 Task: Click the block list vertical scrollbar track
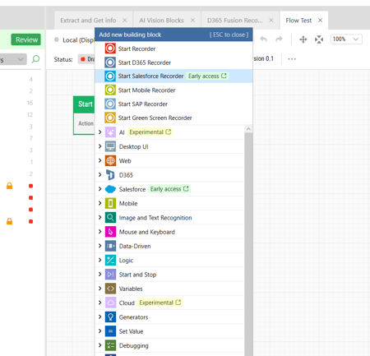click(248, 244)
